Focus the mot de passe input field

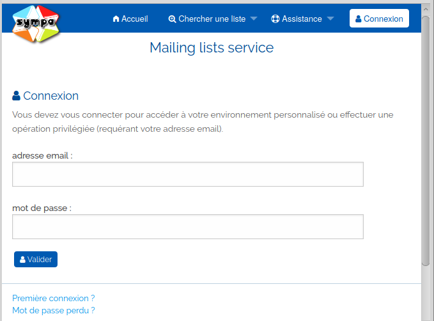[x=188, y=226]
